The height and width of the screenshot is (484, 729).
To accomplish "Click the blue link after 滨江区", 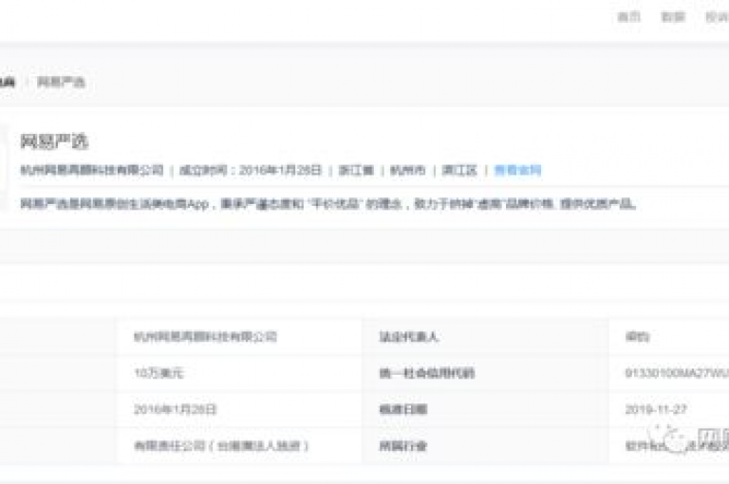I will [x=517, y=170].
